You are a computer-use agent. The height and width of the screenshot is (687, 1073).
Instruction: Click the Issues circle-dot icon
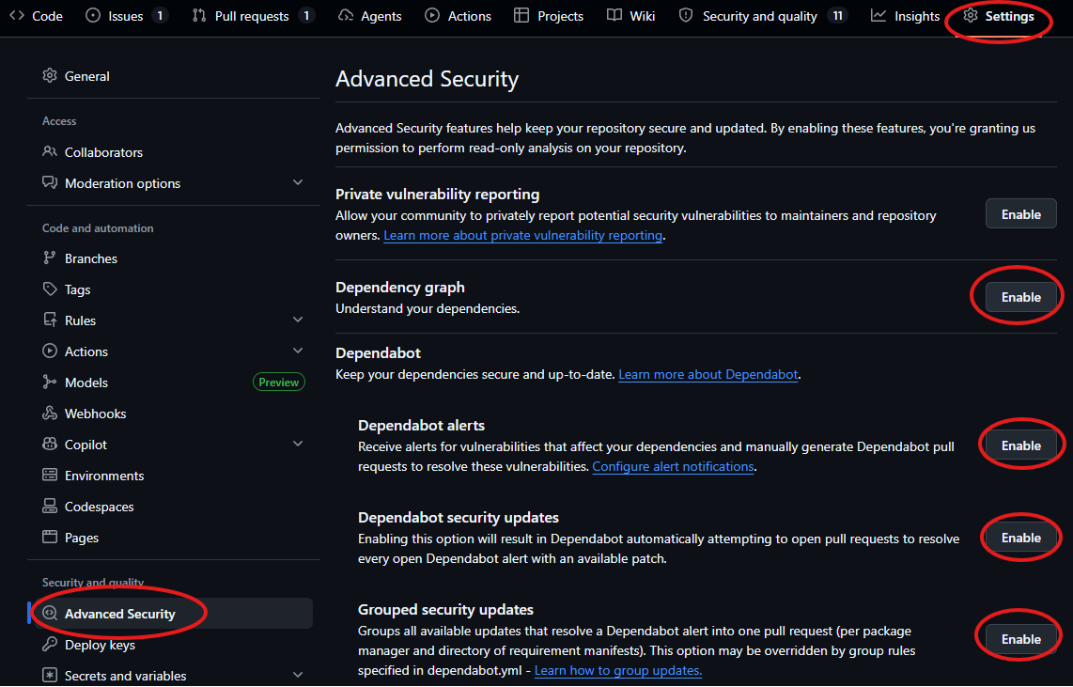93,15
